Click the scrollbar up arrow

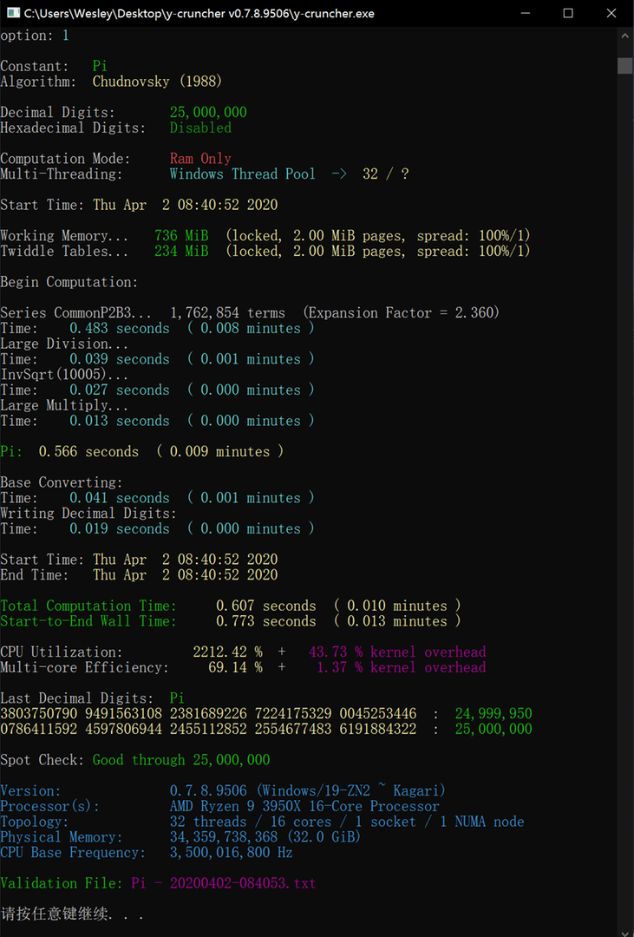[625, 36]
